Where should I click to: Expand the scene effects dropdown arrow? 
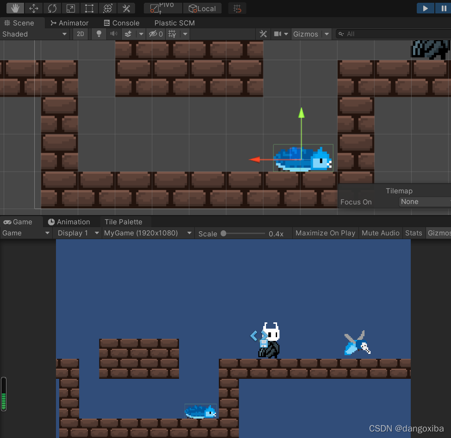141,34
